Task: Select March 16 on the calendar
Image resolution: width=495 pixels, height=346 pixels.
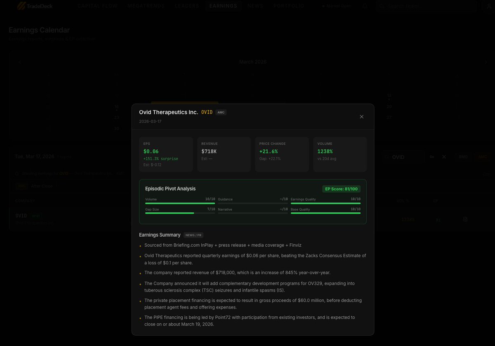Action: [117, 107]
